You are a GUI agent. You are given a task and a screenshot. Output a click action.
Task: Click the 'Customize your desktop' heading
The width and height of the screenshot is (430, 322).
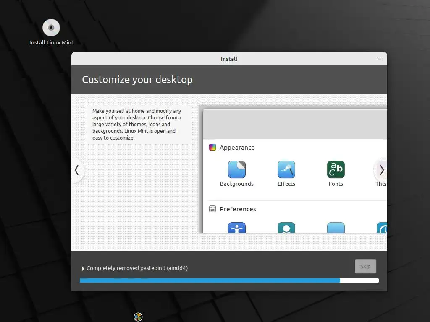point(137,80)
